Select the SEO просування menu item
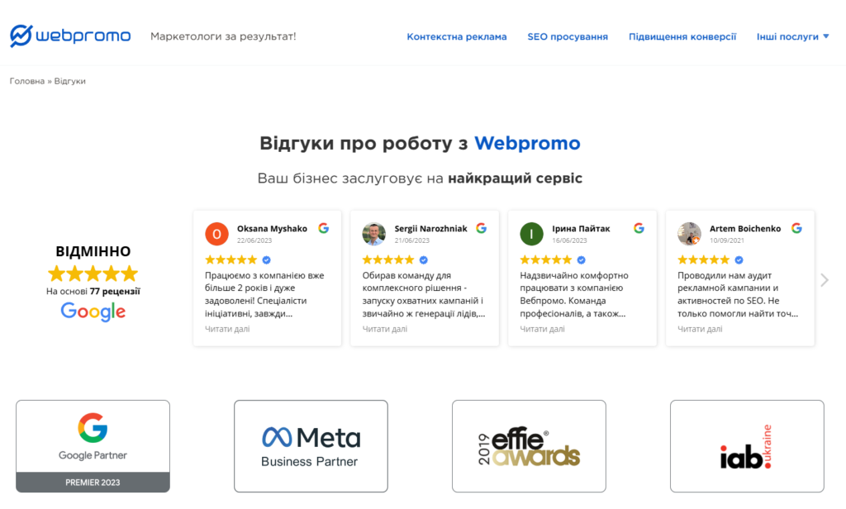The image size is (846, 509). point(568,36)
